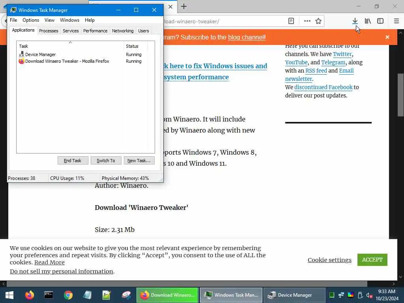Click Task Manager title bar icon
The height and width of the screenshot is (303, 404).
pyautogui.click(x=13, y=10)
